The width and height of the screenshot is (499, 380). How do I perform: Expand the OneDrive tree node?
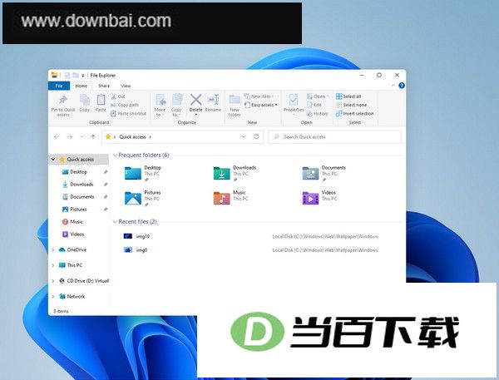click(53, 249)
